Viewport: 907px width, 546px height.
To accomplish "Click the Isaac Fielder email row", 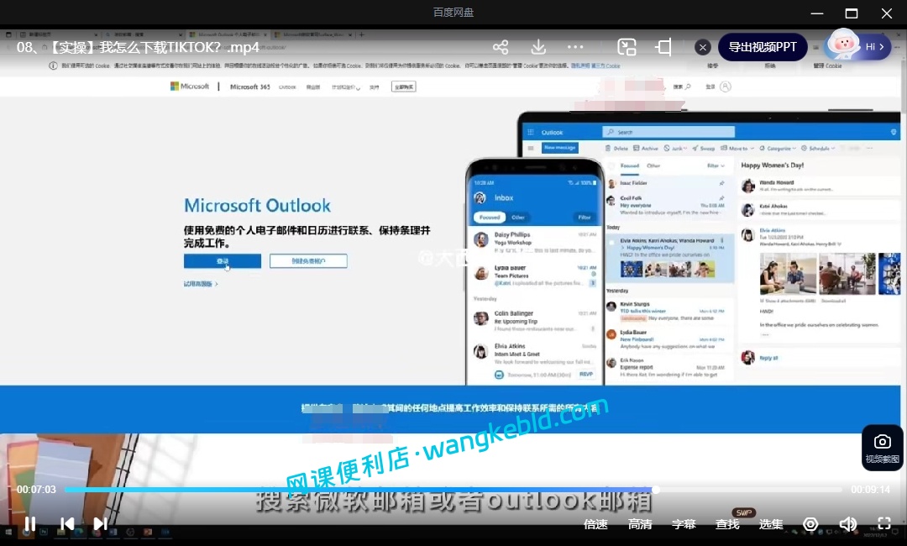I will click(669, 183).
